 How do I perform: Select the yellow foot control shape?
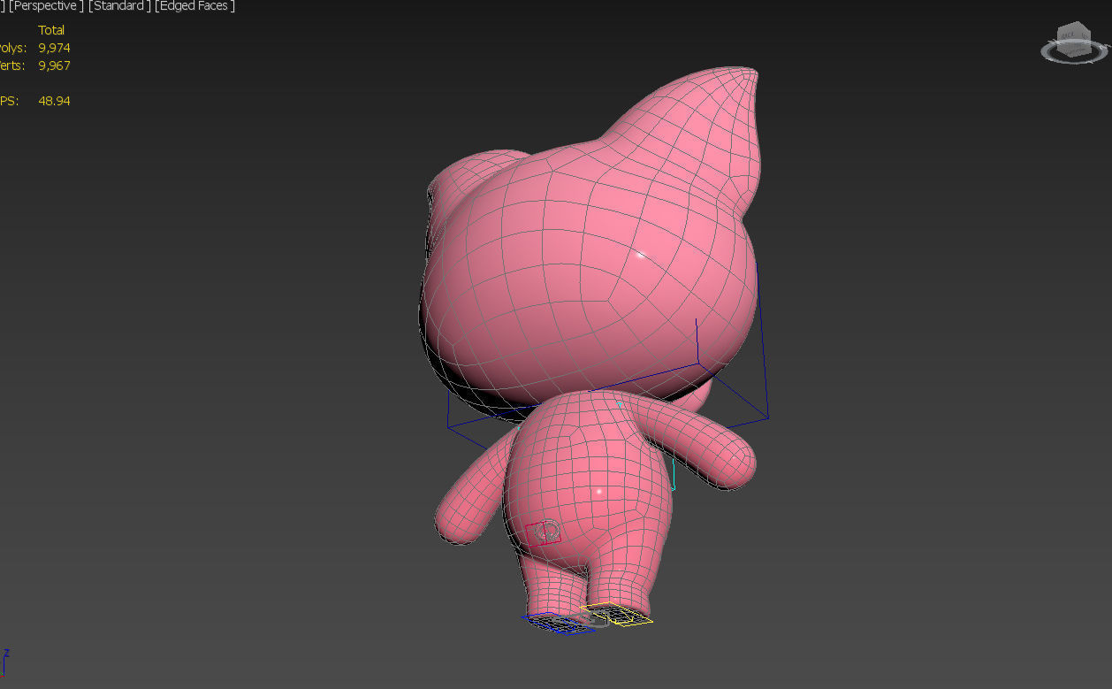[x=619, y=614]
